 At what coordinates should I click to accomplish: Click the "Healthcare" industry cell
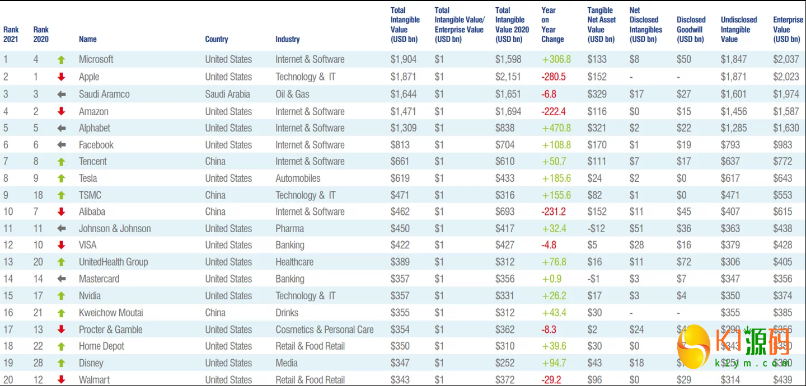coord(294,262)
